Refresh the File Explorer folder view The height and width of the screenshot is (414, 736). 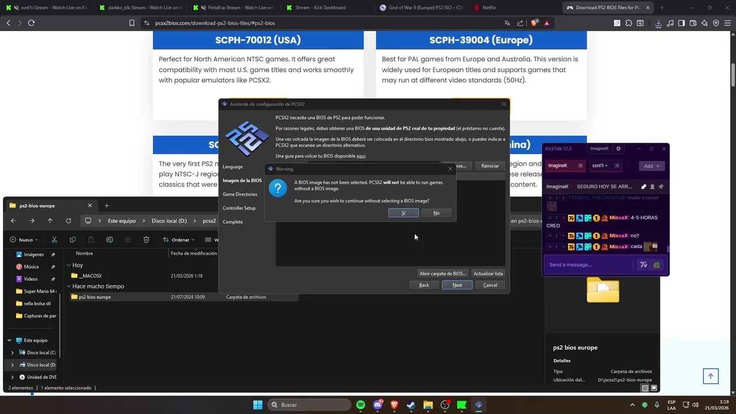pos(68,221)
